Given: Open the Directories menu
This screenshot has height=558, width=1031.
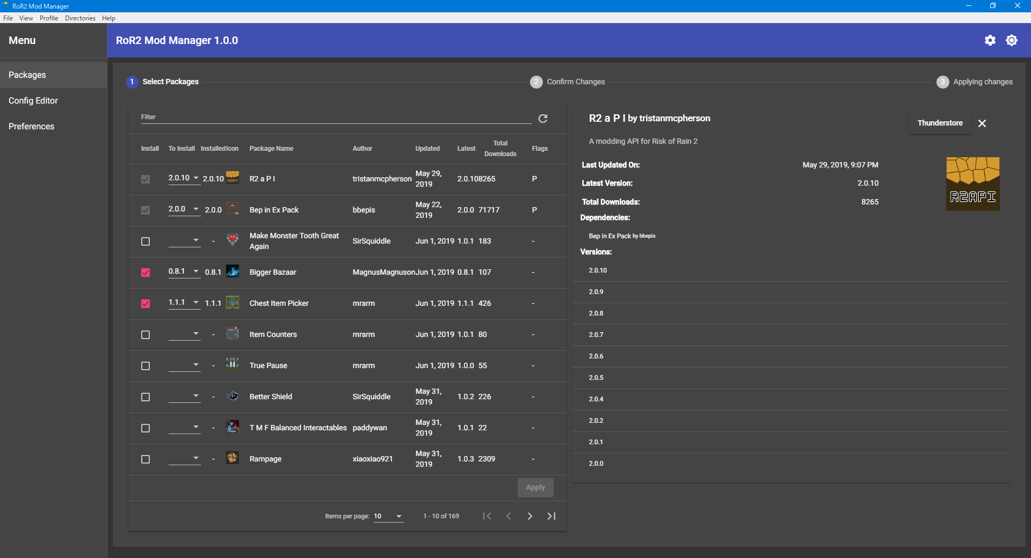Looking at the screenshot, I should tap(80, 18).
